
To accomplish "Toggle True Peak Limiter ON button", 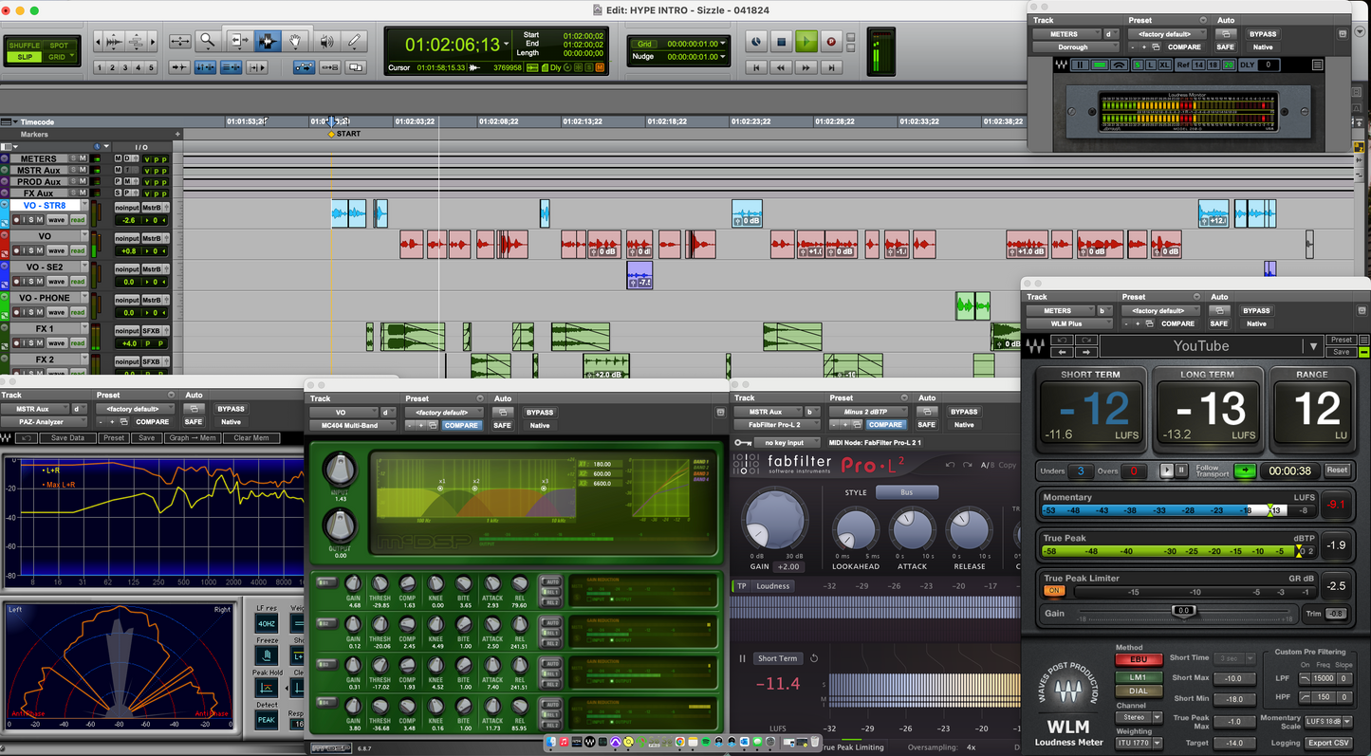I will [1054, 591].
